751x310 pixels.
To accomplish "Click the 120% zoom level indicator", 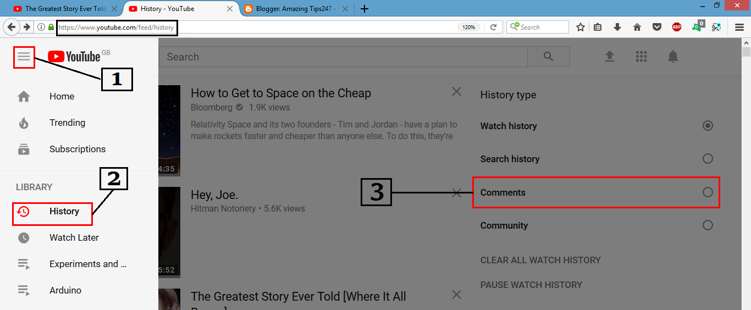I will (468, 27).
